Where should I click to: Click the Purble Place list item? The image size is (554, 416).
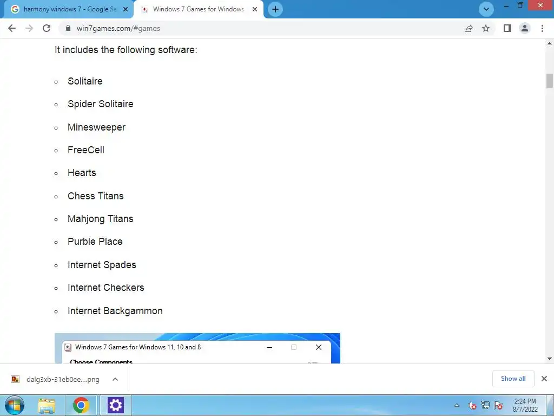pos(95,242)
